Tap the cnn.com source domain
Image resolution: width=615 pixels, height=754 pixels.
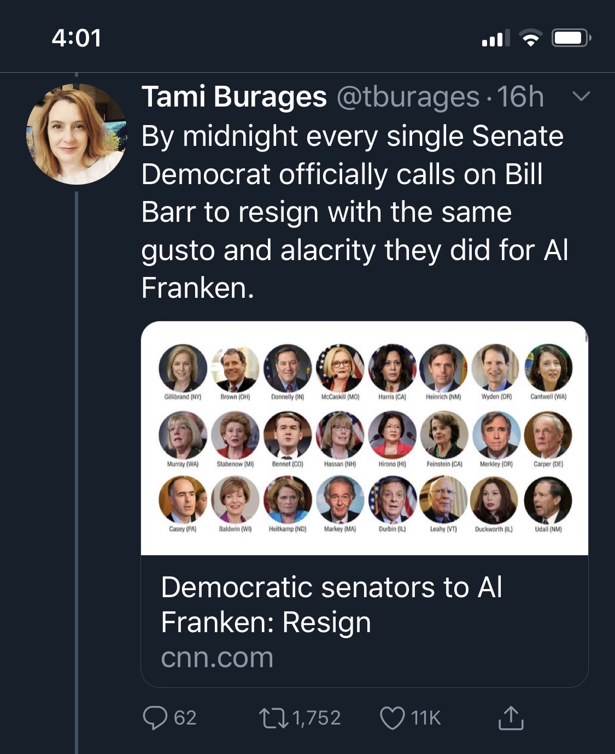[217, 657]
